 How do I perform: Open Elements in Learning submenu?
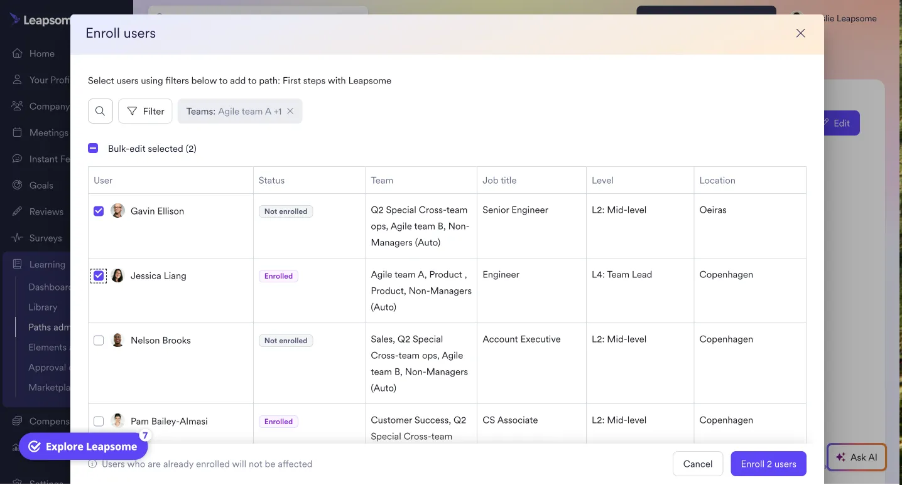click(48, 347)
